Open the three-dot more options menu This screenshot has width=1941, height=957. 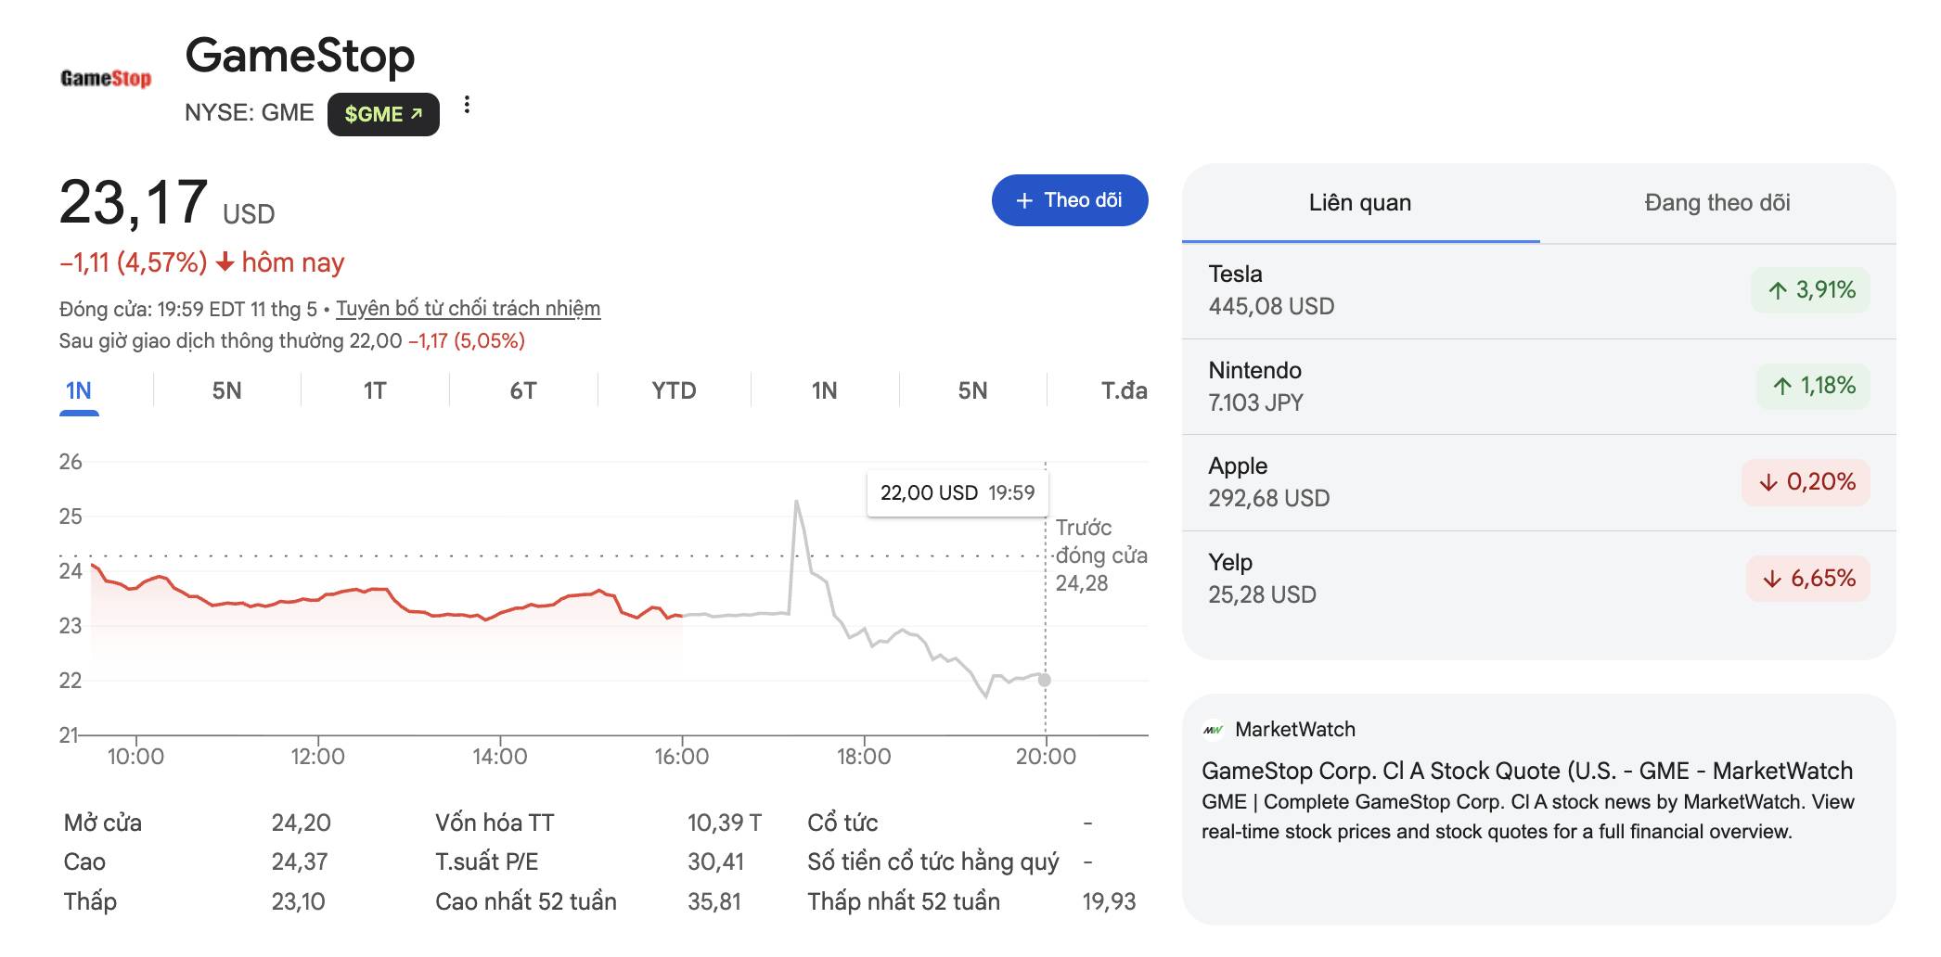[467, 105]
